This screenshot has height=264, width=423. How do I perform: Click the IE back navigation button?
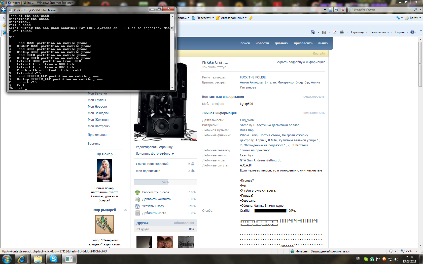point(4,10)
